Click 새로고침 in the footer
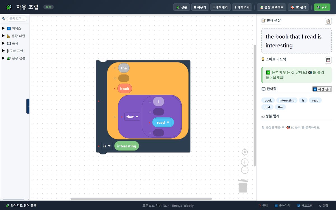This screenshot has height=210, width=336. click(305, 206)
